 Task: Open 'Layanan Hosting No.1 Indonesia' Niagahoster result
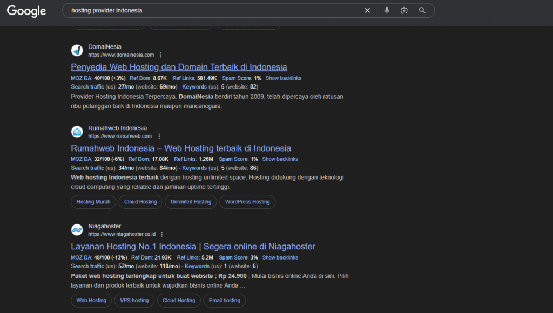point(193,247)
